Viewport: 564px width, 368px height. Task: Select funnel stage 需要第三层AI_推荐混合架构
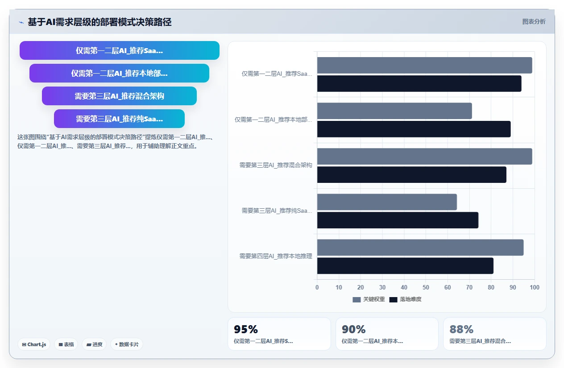[120, 96]
